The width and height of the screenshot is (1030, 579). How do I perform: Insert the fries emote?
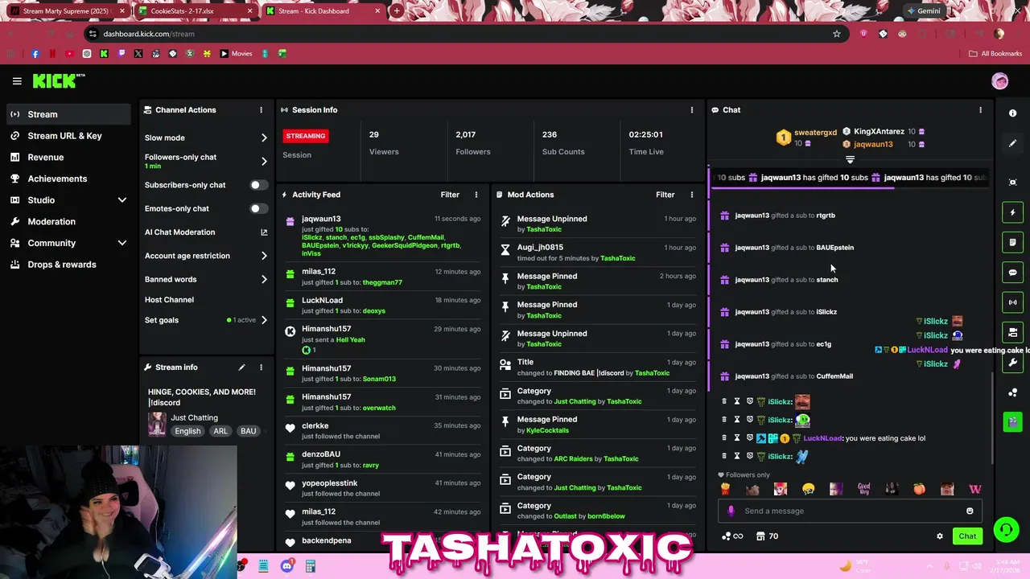click(x=724, y=489)
